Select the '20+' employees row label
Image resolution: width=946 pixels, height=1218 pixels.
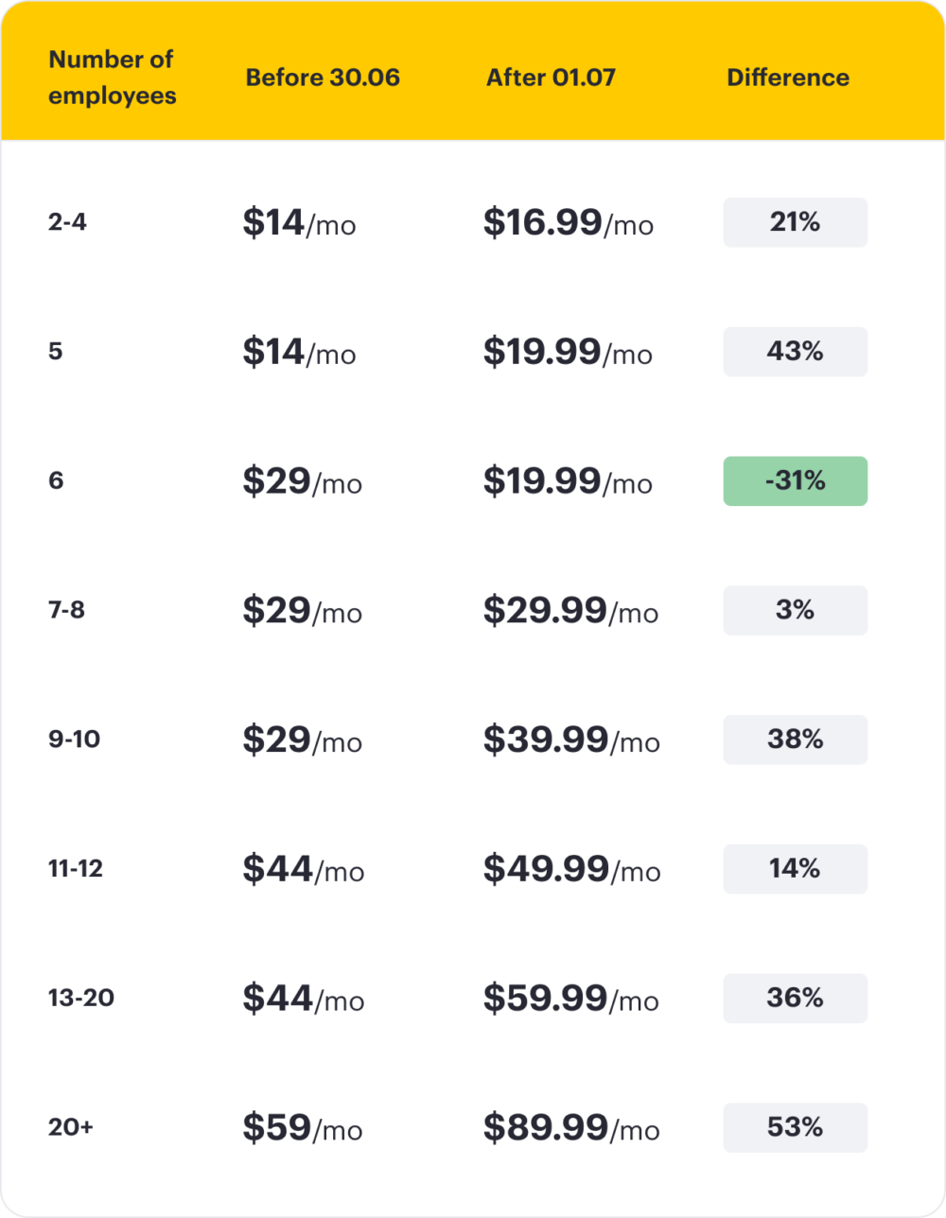(71, 1127)
